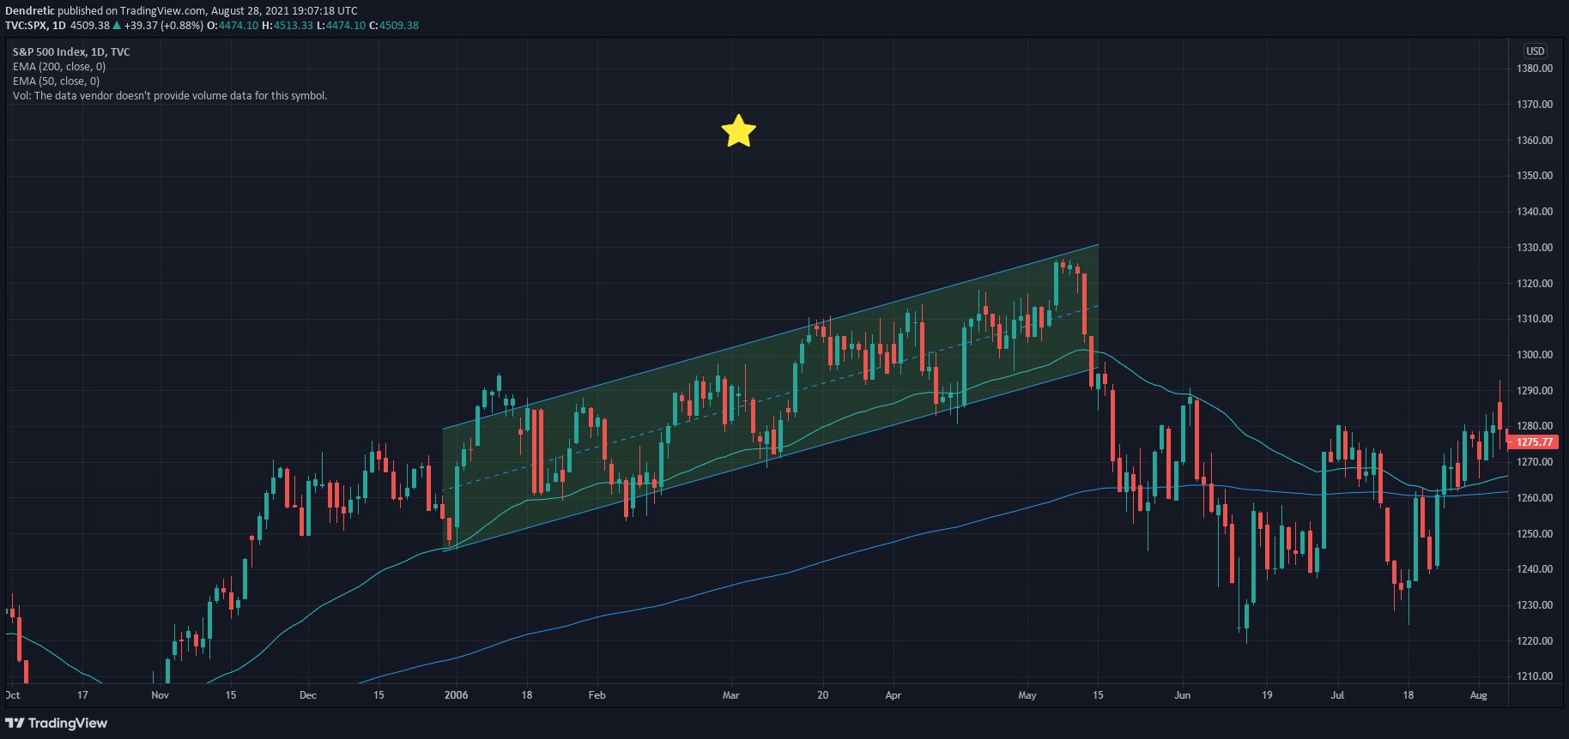Click the Jul date axis label
Screen dimensions: 1569x739
[x=1337, y=695]
